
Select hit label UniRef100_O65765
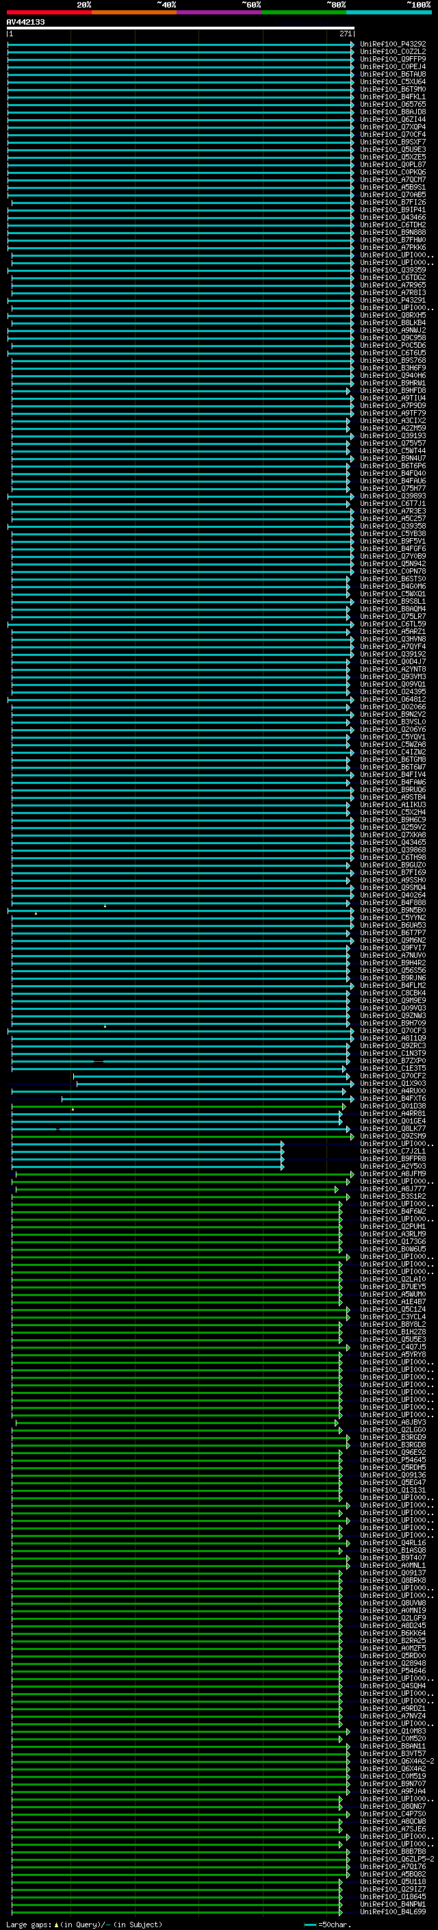click(393, 104)
